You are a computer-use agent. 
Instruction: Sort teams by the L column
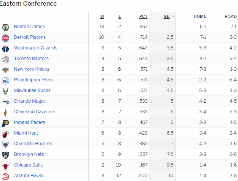click(x=120, y=16)
